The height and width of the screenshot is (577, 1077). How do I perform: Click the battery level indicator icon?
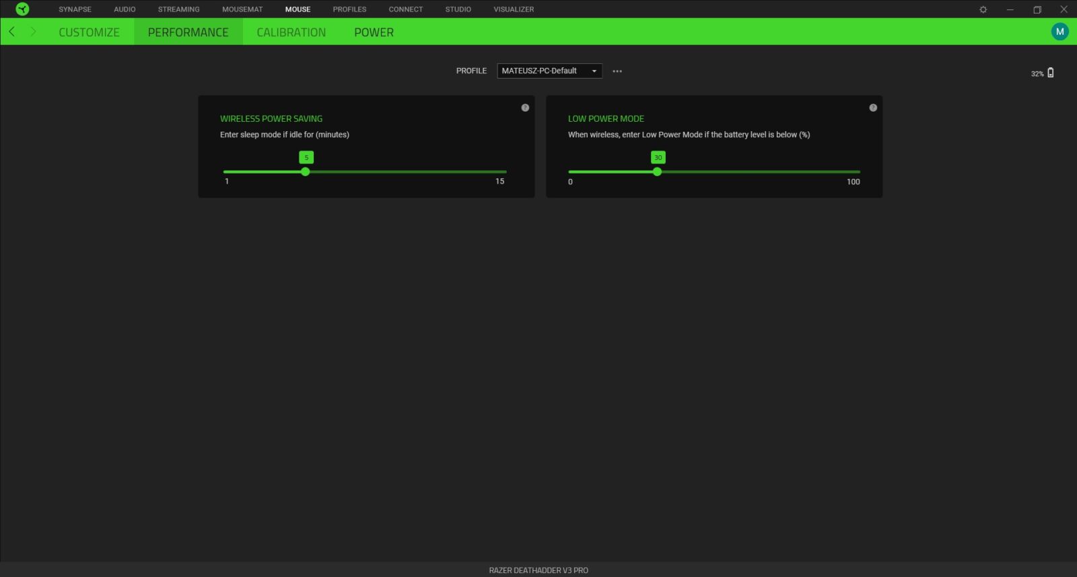[x=1050, y=73]
